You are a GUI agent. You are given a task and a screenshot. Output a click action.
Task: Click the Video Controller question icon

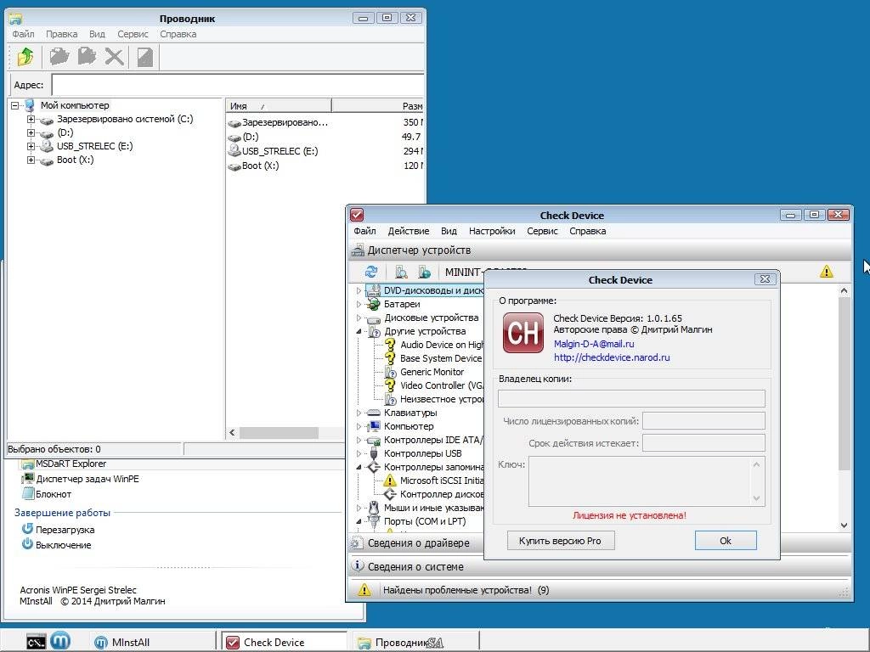coord(390,385)
